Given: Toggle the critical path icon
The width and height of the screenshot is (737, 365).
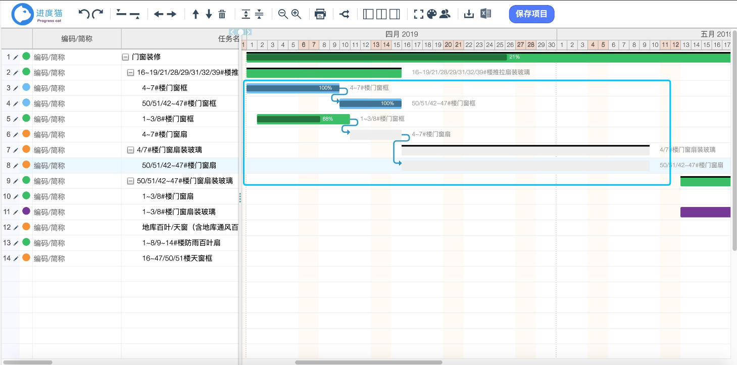Looking at the screenshot, I should 345,14.
